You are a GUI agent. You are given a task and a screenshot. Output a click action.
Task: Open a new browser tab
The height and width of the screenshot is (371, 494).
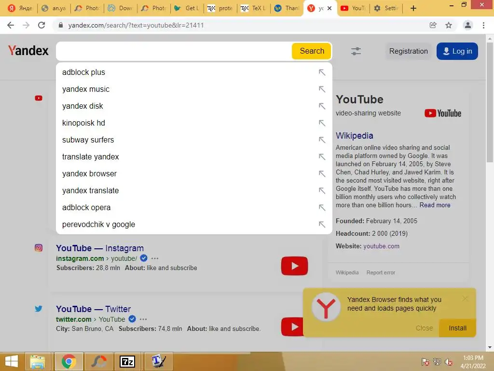coord(413,8)
